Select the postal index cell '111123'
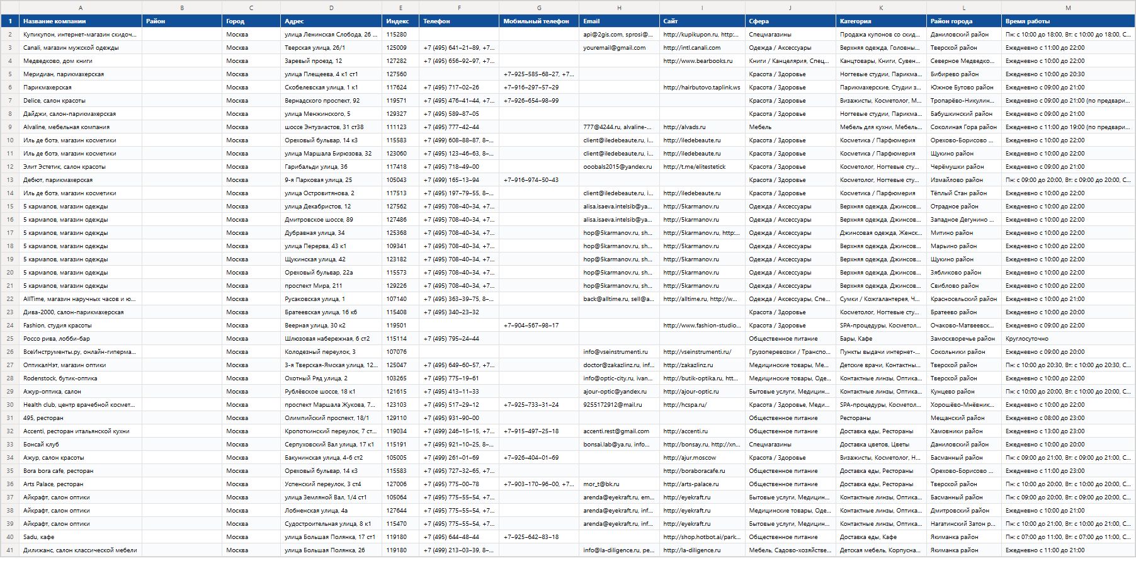This screenshot has width=1136, height=568. tap(400, 127)
